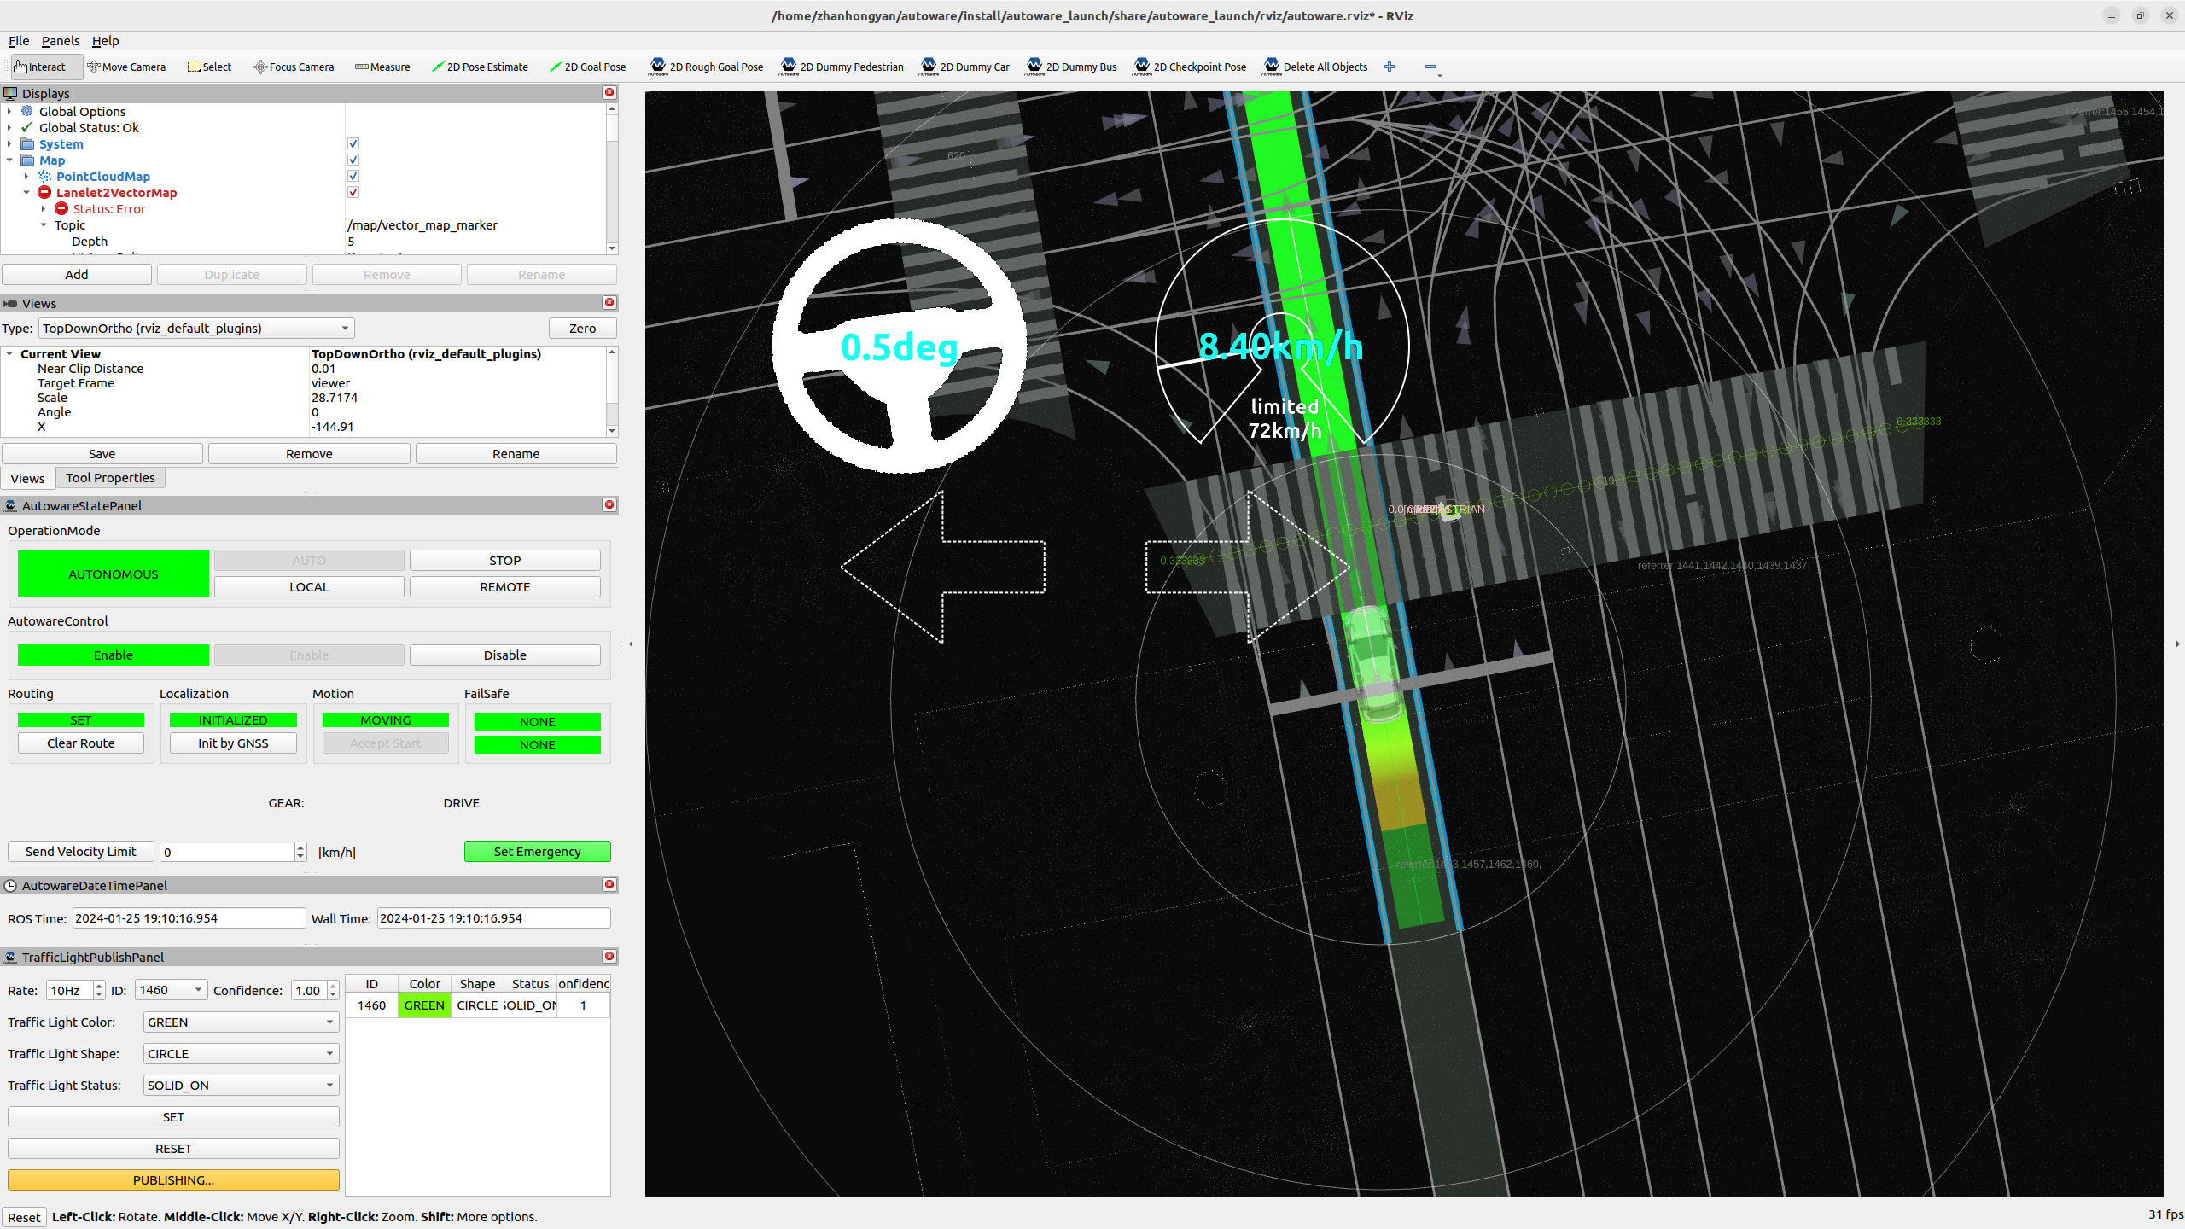Close the AutowareStatePanel

click(609, 504)
